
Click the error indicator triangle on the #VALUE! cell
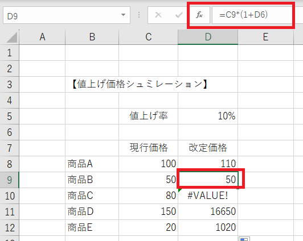180,190
